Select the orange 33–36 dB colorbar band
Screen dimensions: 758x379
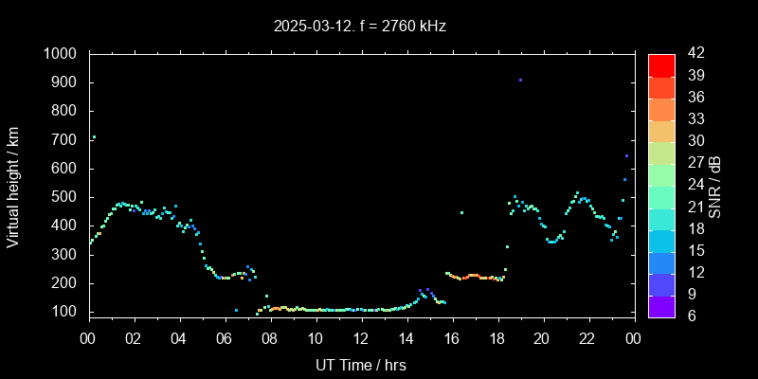[x=661, y=109]
